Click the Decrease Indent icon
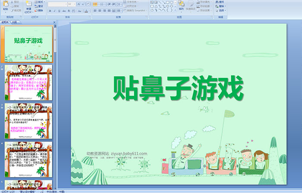 point(109,4)
